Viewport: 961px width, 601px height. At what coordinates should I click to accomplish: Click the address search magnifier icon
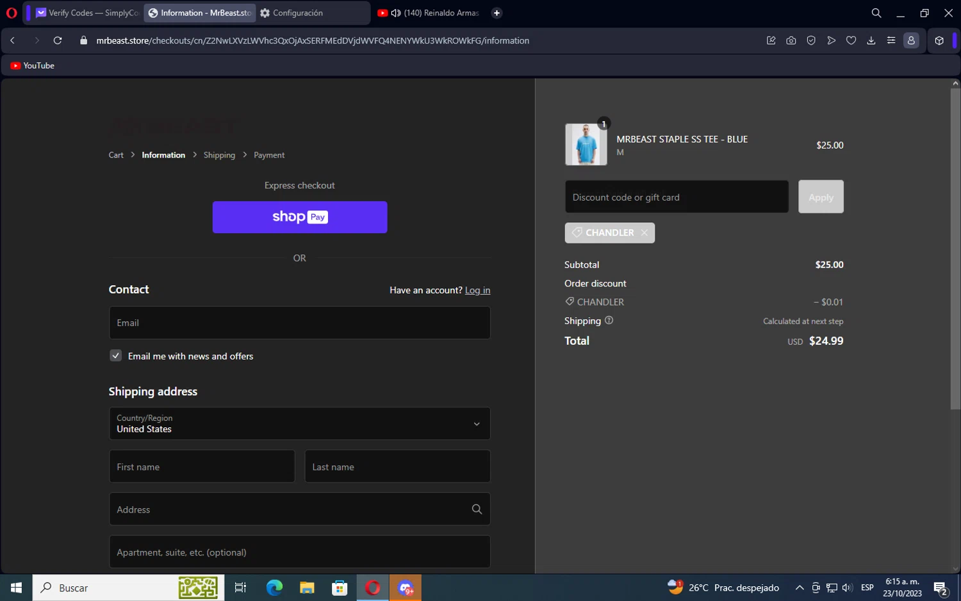pos(477,509)
